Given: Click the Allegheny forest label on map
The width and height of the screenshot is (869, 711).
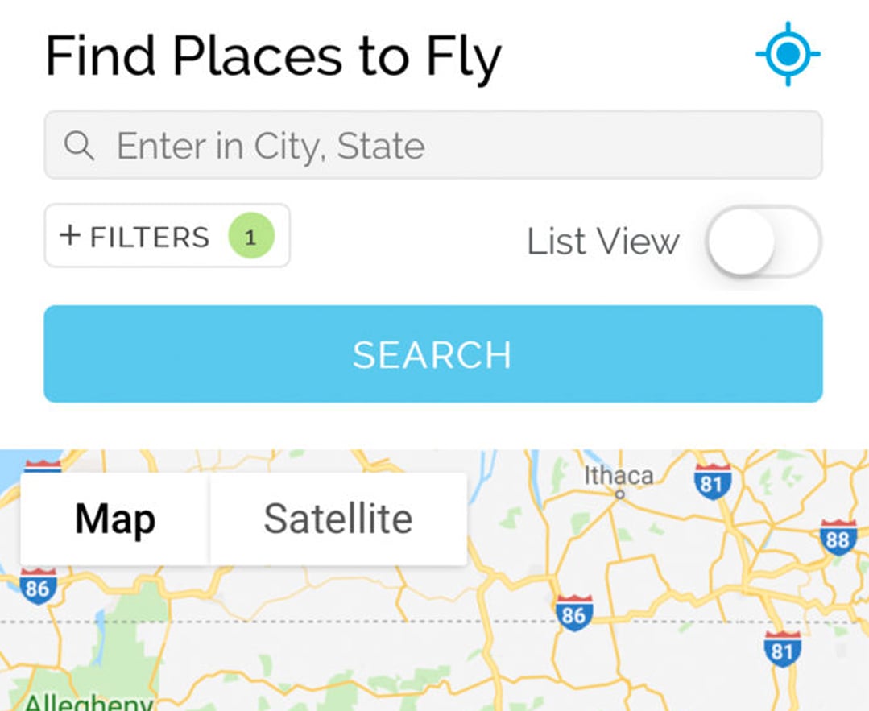Looking at the screenshot, I should (89, 701).
